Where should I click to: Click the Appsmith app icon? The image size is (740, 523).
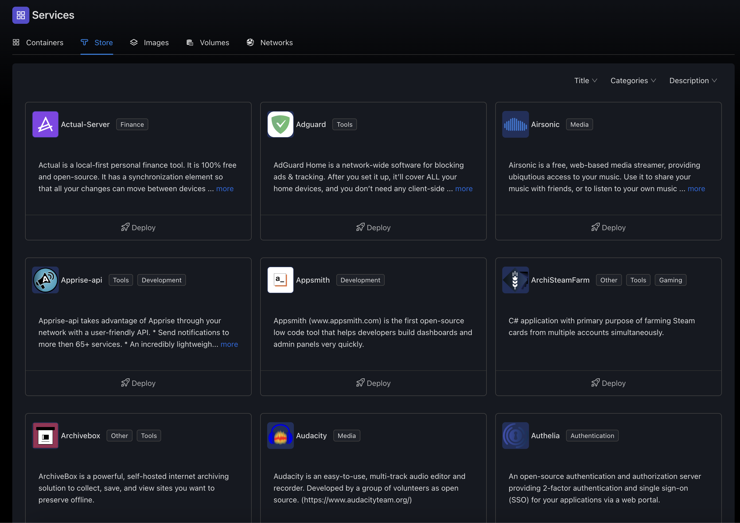coord(281,280)
